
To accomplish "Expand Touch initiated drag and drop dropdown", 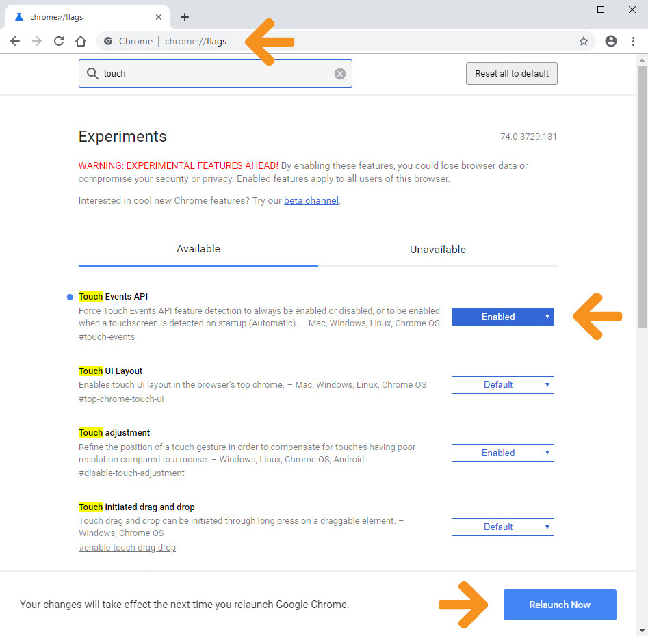I will [x=502, y=527].
